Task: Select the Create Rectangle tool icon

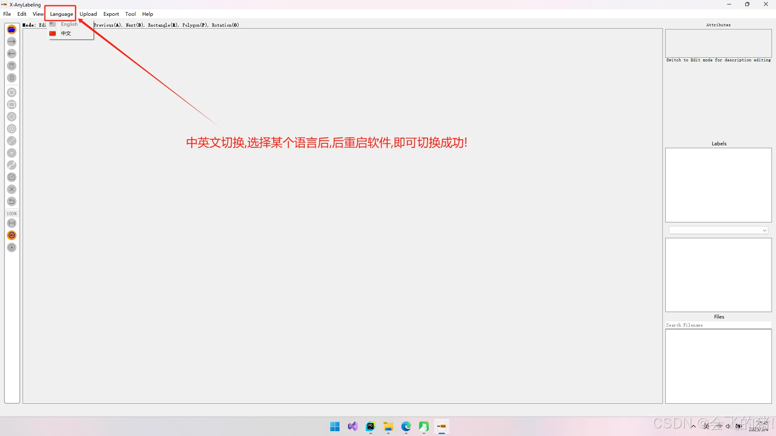Action: point(12,105)
